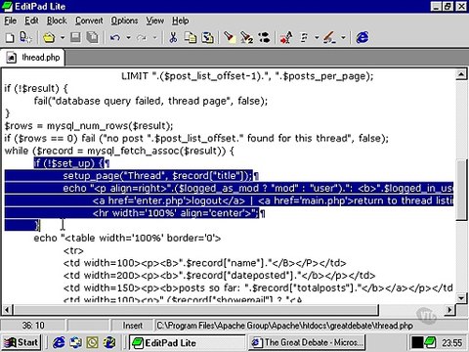Click the 'echo "<table width=' line

click(127, 239)
